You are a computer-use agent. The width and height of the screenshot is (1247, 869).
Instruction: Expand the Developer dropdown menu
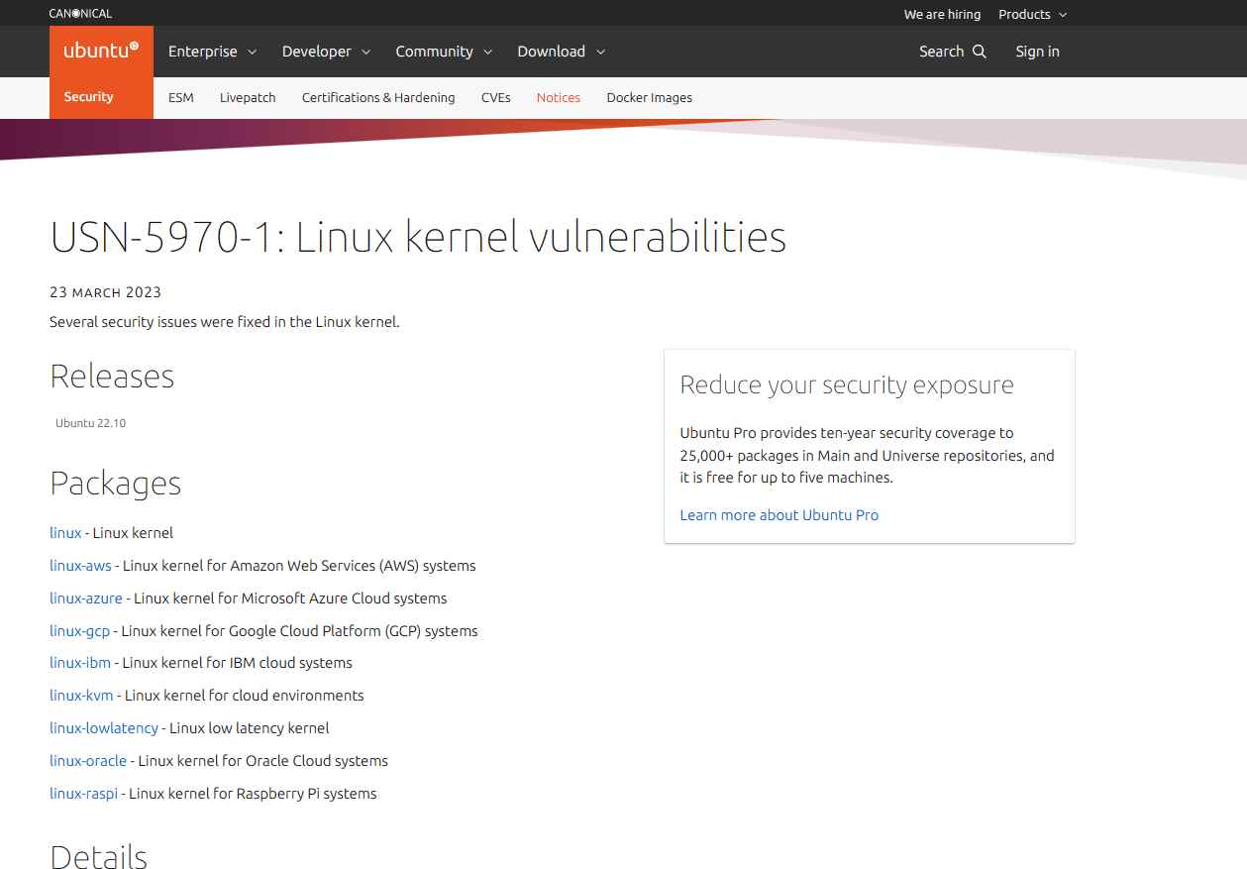[x=326, y=52]
